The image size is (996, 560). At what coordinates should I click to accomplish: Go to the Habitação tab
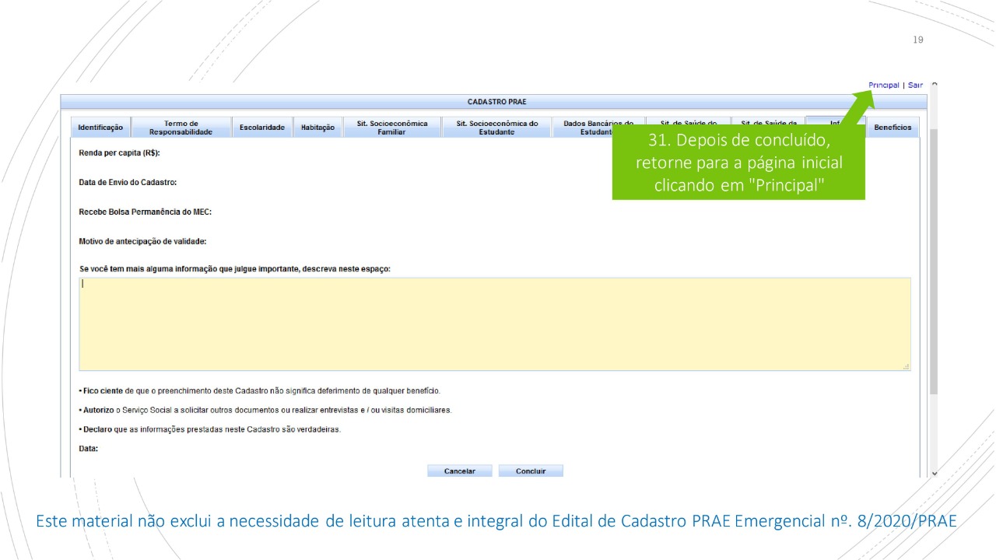coord(317,128)
